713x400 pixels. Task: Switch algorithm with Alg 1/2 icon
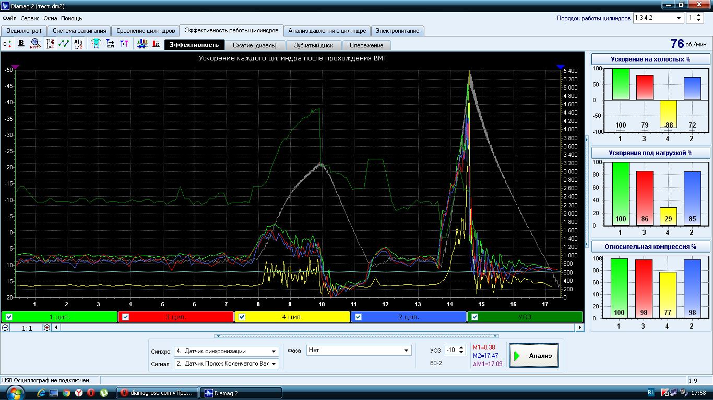coord(78,44)
